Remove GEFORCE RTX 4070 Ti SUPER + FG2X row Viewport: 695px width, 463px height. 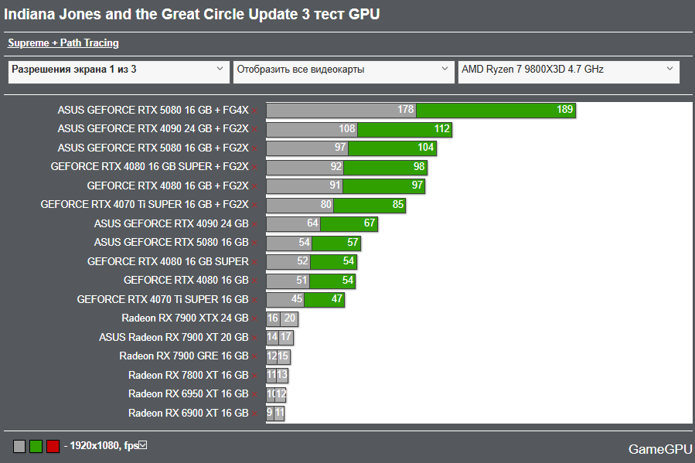click(x=254, y=205)
